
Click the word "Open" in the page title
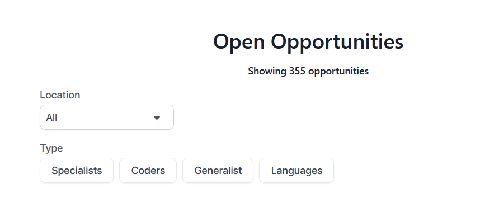[239, 42]
